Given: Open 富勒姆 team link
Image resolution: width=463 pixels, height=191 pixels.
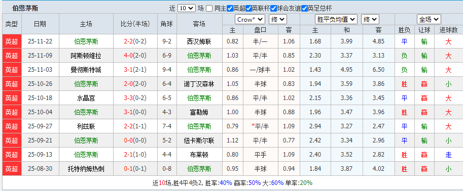Looking at the screenshot, I should coord(199,112).
